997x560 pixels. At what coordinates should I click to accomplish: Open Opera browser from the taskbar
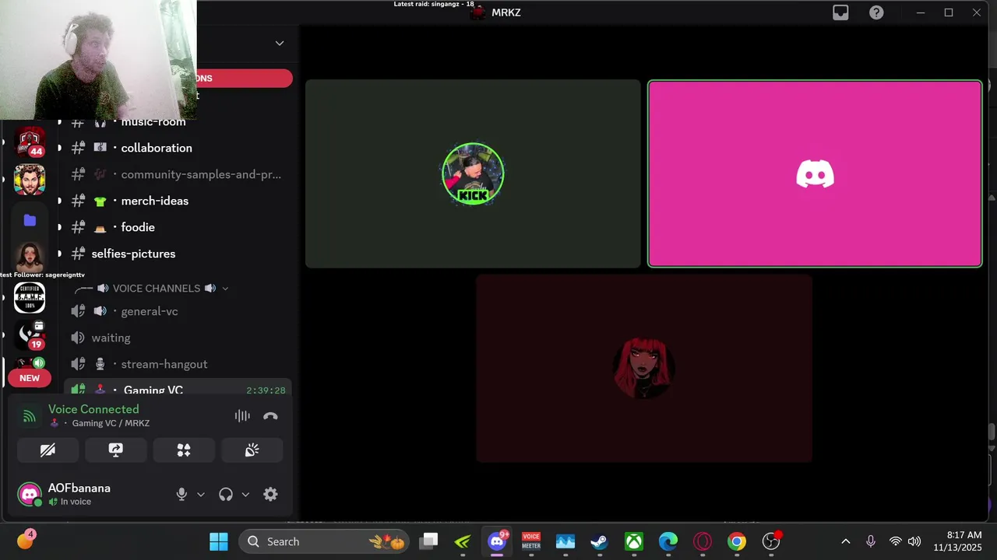click(703, 541)
